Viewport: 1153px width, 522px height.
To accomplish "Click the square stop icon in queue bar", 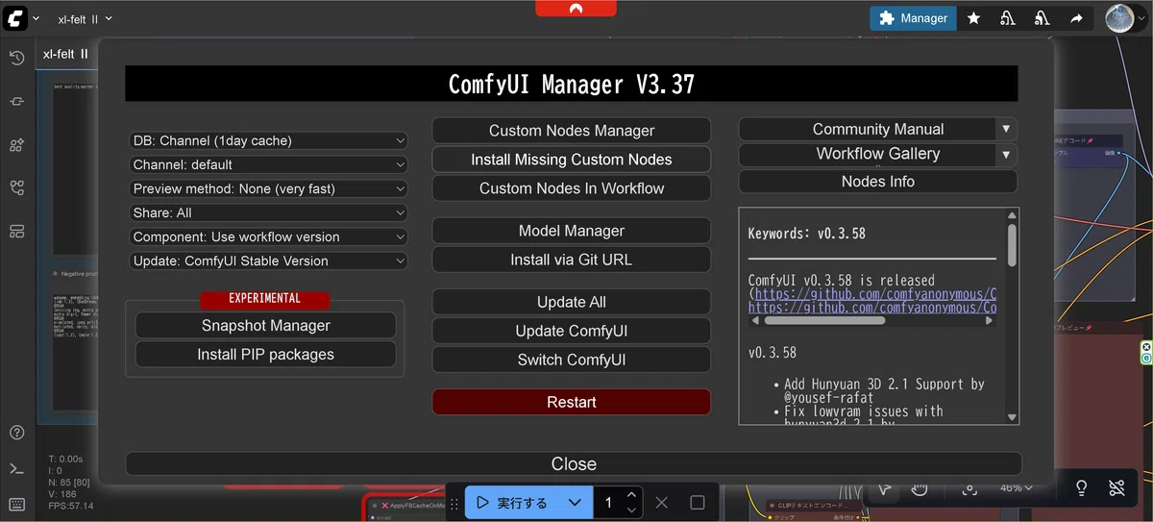I will (x=698, y=502).
